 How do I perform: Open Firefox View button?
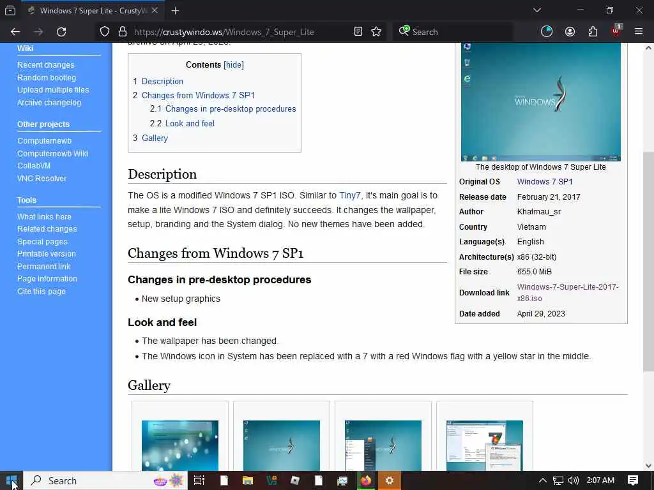(x=10, y=11)
